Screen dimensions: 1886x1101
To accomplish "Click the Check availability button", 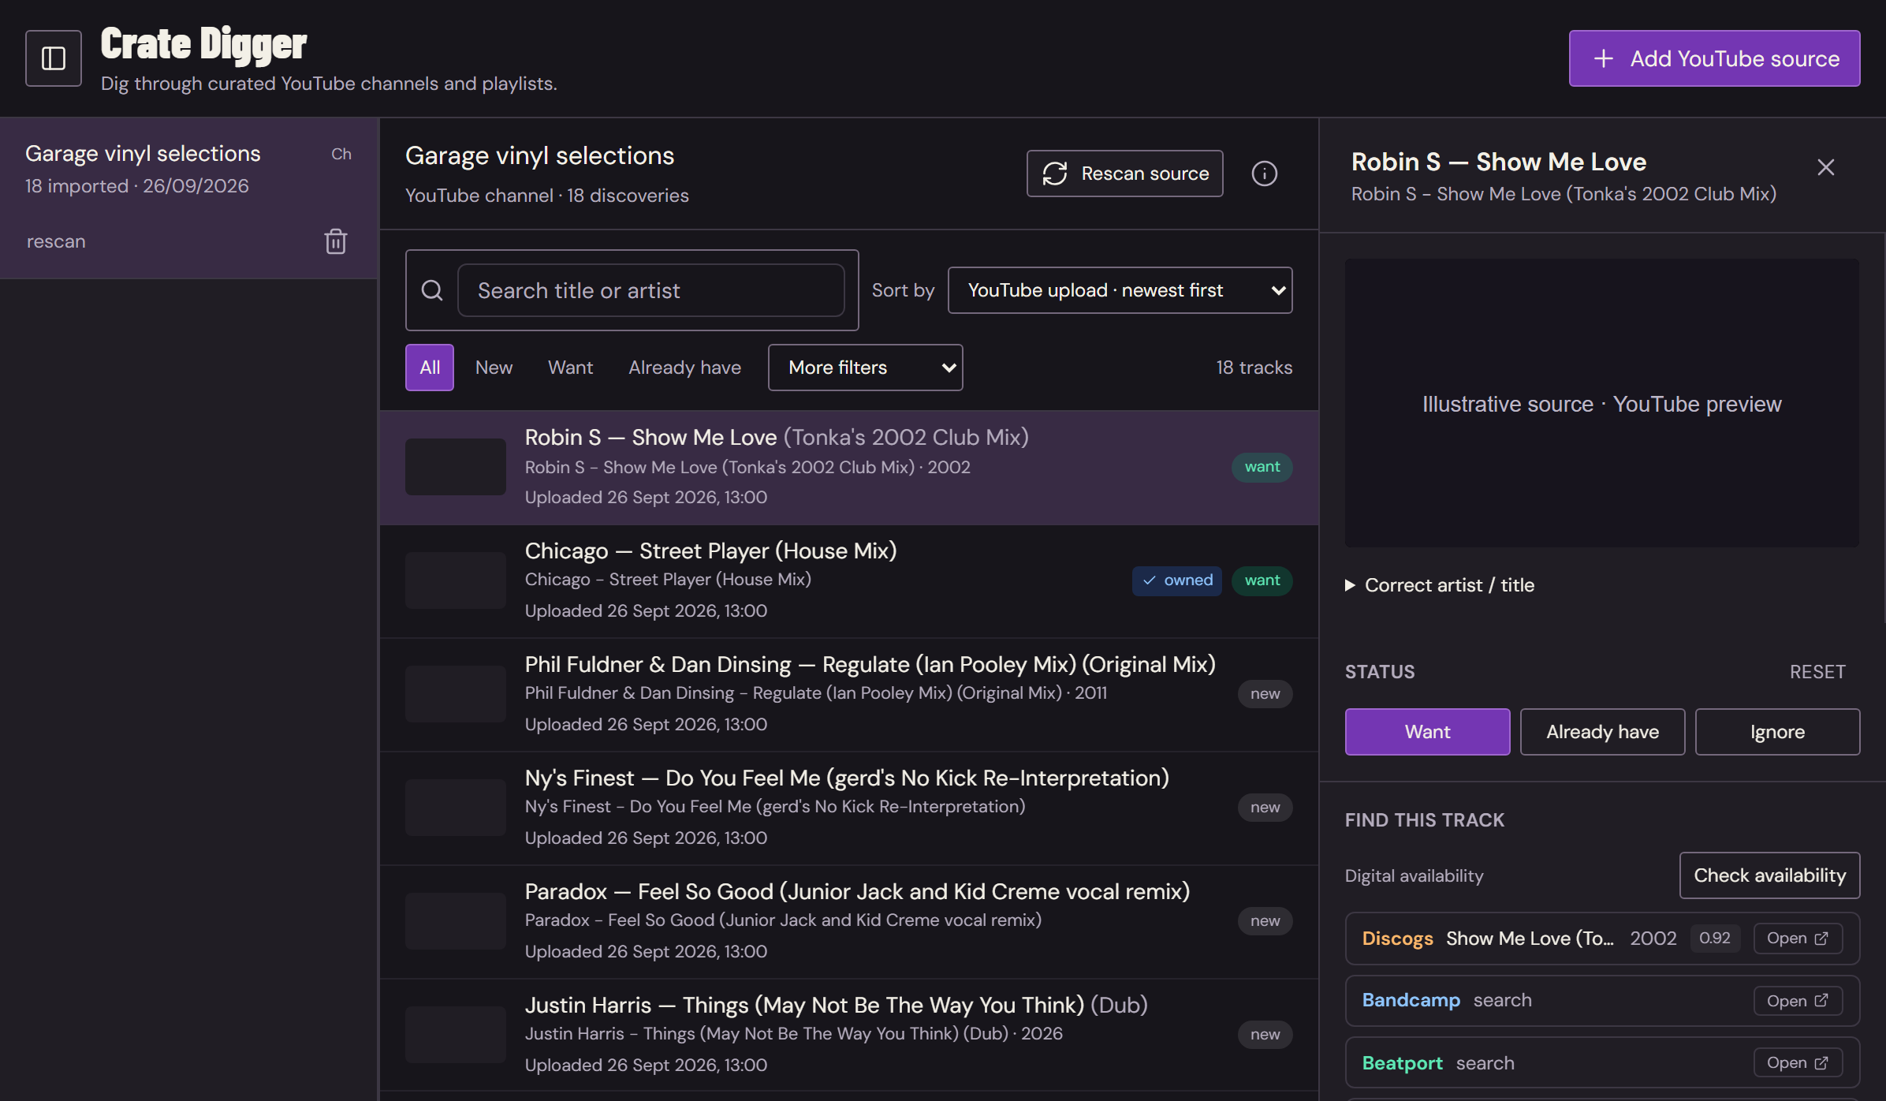I will coord(1769,875).
